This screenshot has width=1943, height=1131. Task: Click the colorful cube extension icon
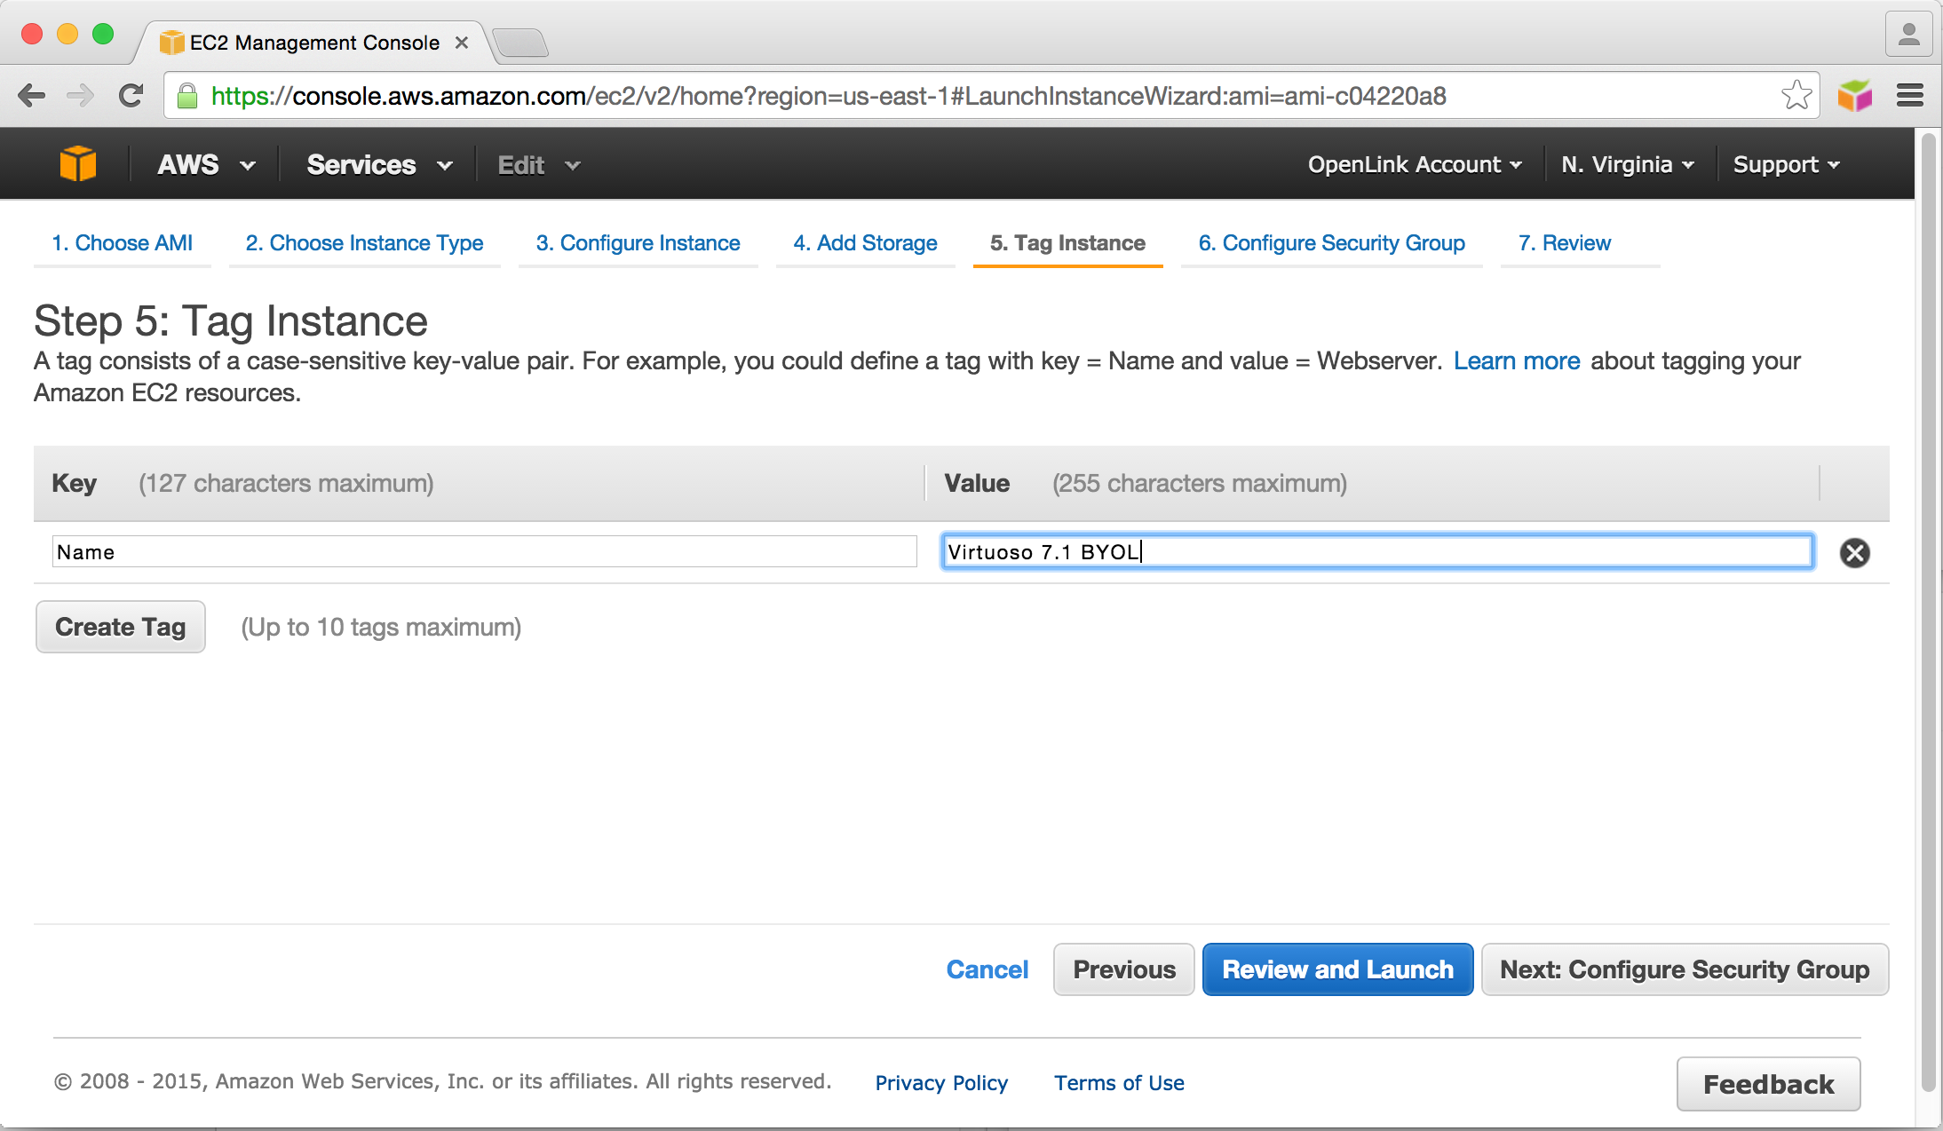1854,96
